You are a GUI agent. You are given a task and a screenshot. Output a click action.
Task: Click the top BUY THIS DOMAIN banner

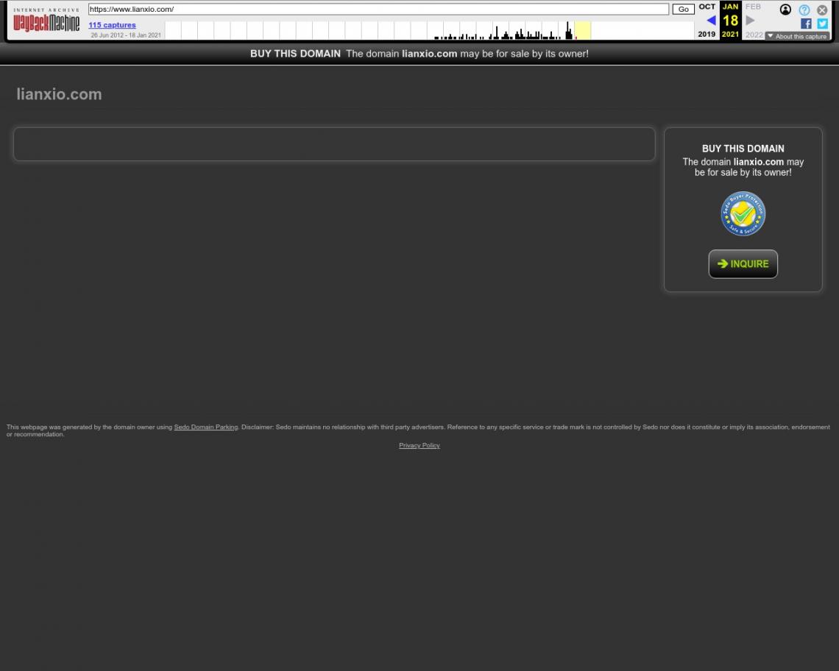click(x=419, y=54)
